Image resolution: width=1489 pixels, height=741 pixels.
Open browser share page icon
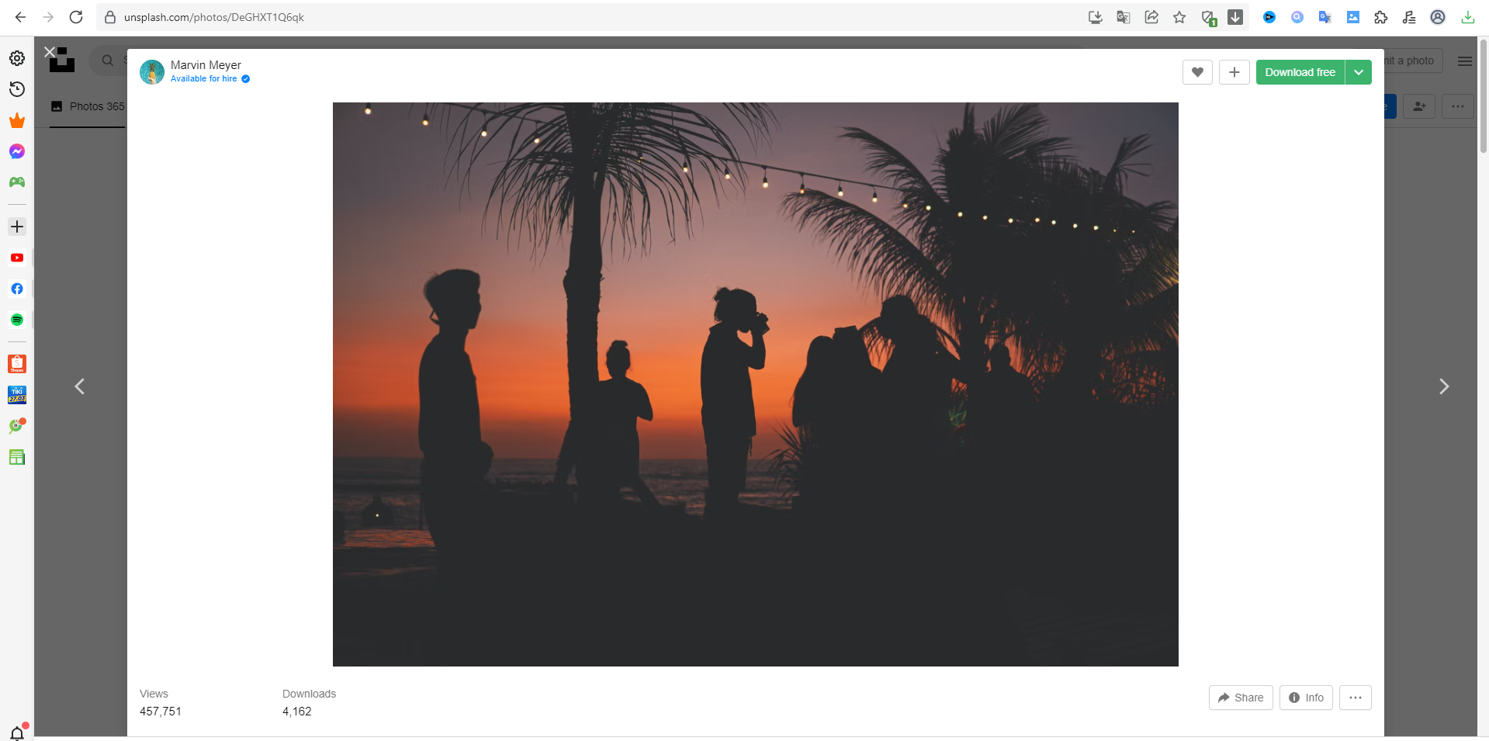[1151, 17]
